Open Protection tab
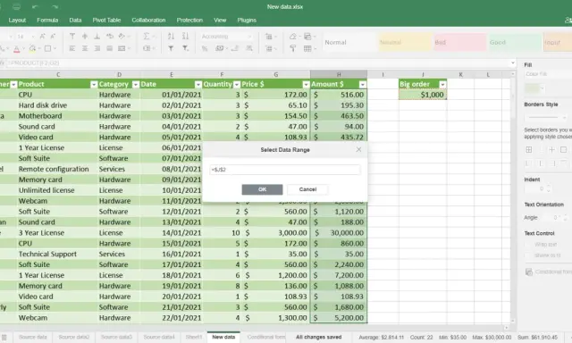Image resolution: width=572 pixels, height=343 pixels. (189, 20)
